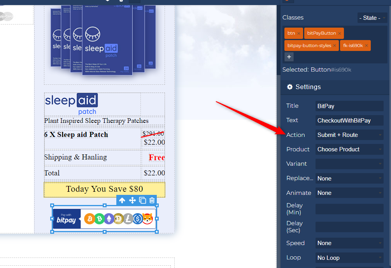Edit the Text field CheckoutWithBitPay

(x=349, y=121)
